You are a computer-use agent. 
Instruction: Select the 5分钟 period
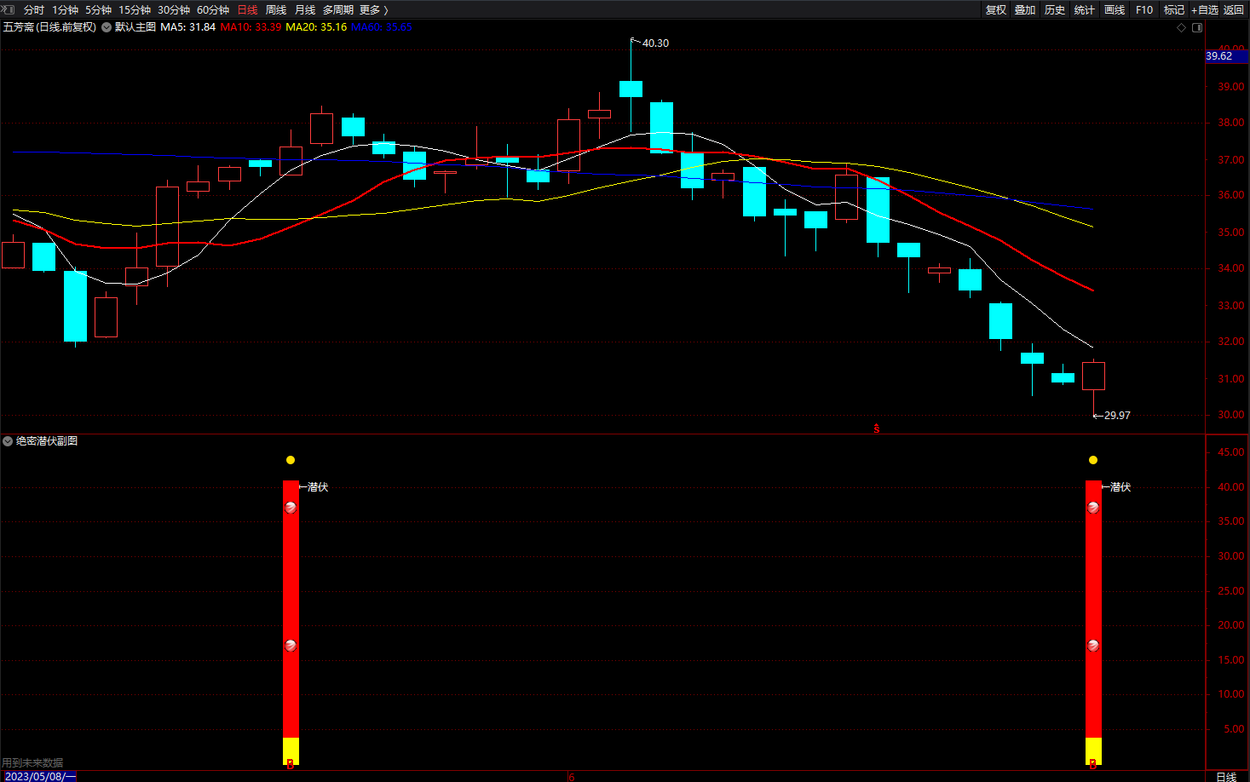click(x=98, y=10)
